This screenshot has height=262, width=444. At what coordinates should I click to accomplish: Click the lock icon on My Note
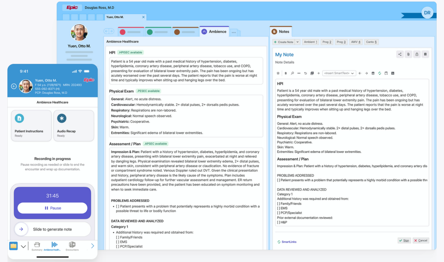click(x=417, y=54)
